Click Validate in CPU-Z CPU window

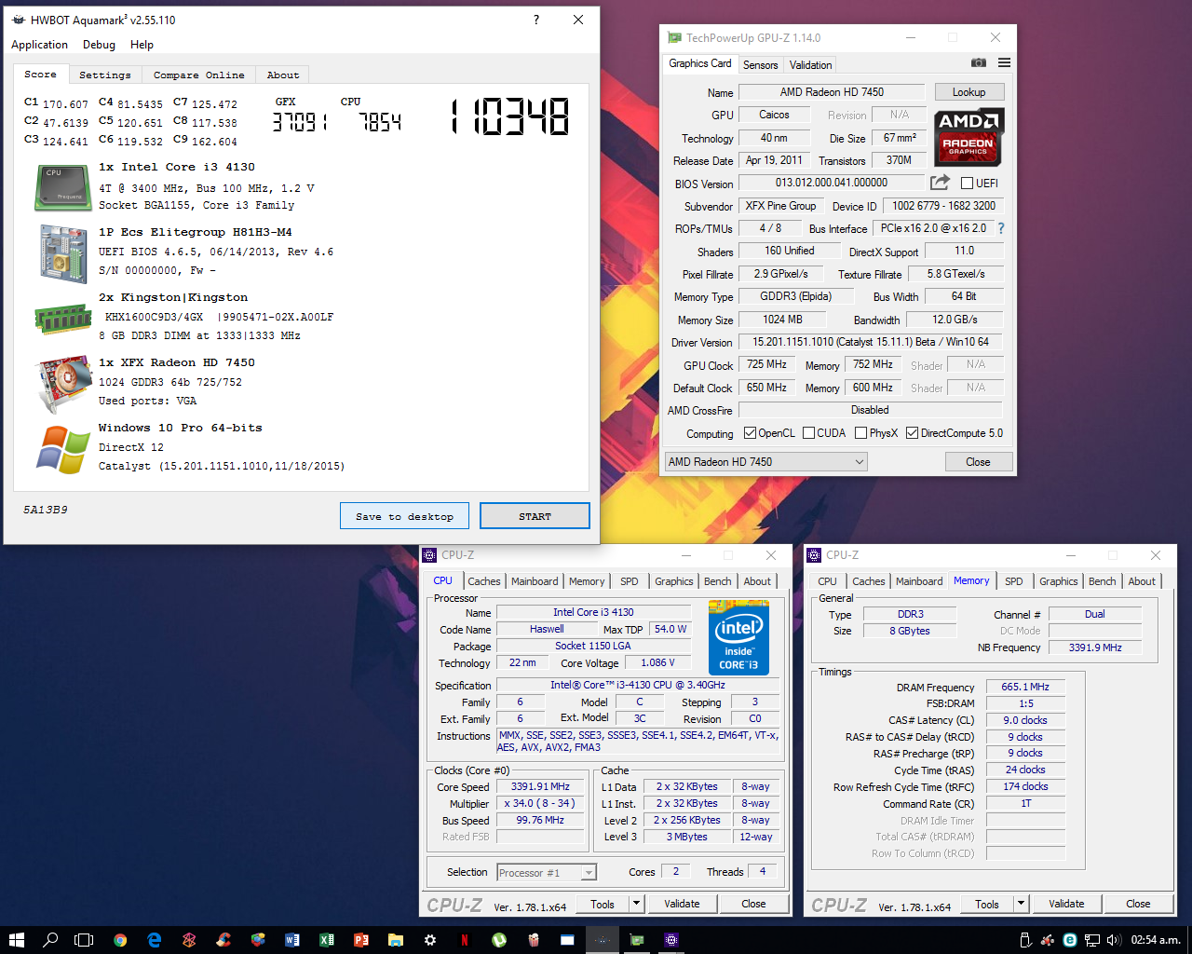pos(682,904)
